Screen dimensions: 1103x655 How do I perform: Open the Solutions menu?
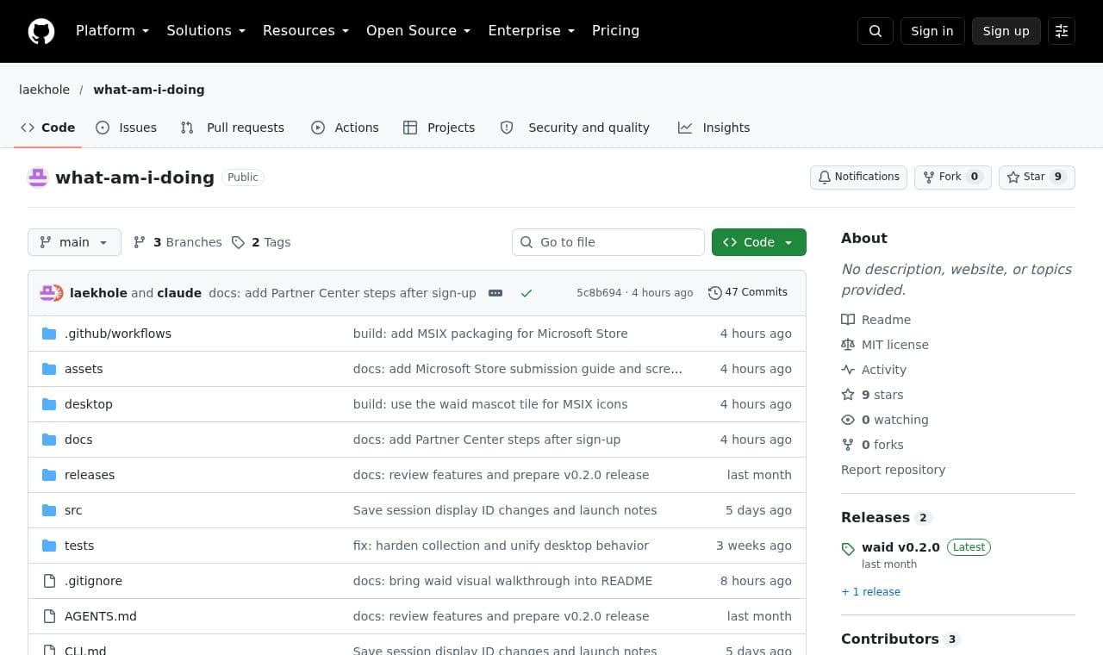click(x=206, y=31)
